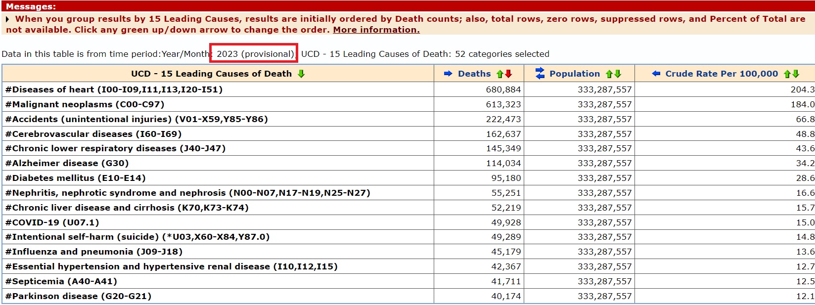The width and height of the screenshot is (815, 305).
Task: Click the Messages section heading
Action: point(31,7)
